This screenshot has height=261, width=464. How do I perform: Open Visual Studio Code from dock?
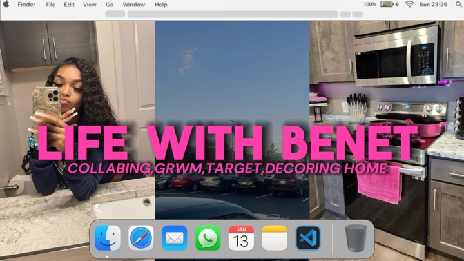[x=308, y=238]
